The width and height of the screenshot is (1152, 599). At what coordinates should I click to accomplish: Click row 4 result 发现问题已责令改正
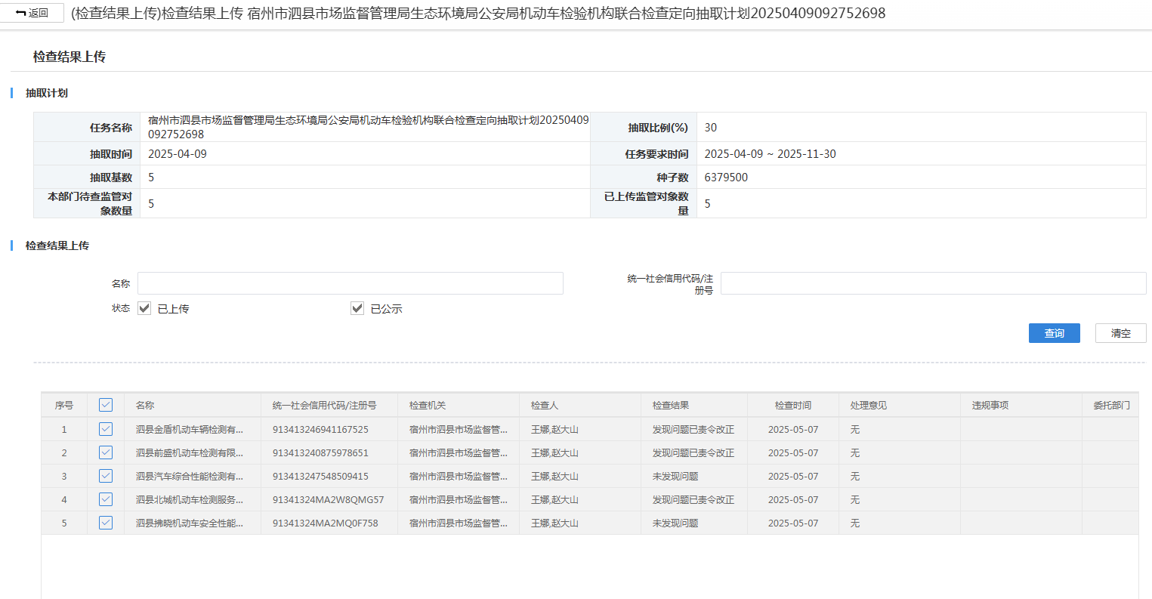coord(693,499)
